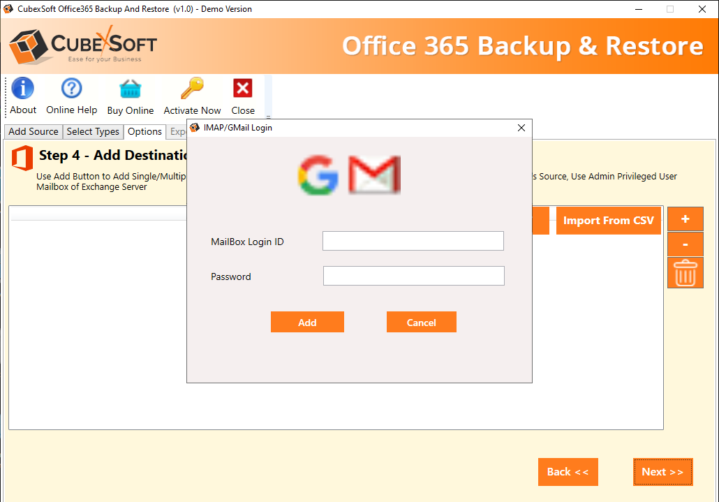Image resolution: width=719 pixels, height=502 pixels.
Task: Click the Add button in login dialog
Action: coord(307,323)
